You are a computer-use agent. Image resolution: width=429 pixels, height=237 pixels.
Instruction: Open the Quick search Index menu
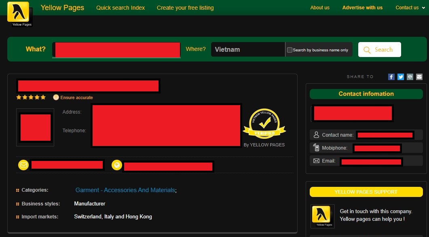(120, 7)
